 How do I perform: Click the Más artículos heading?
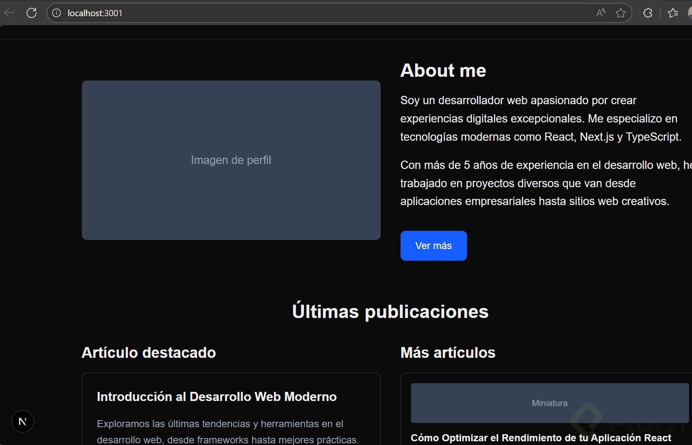pos(448,352)
